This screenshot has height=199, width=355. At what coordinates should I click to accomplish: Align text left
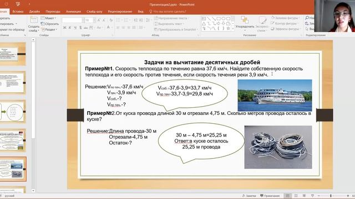(x=118, y=28)
